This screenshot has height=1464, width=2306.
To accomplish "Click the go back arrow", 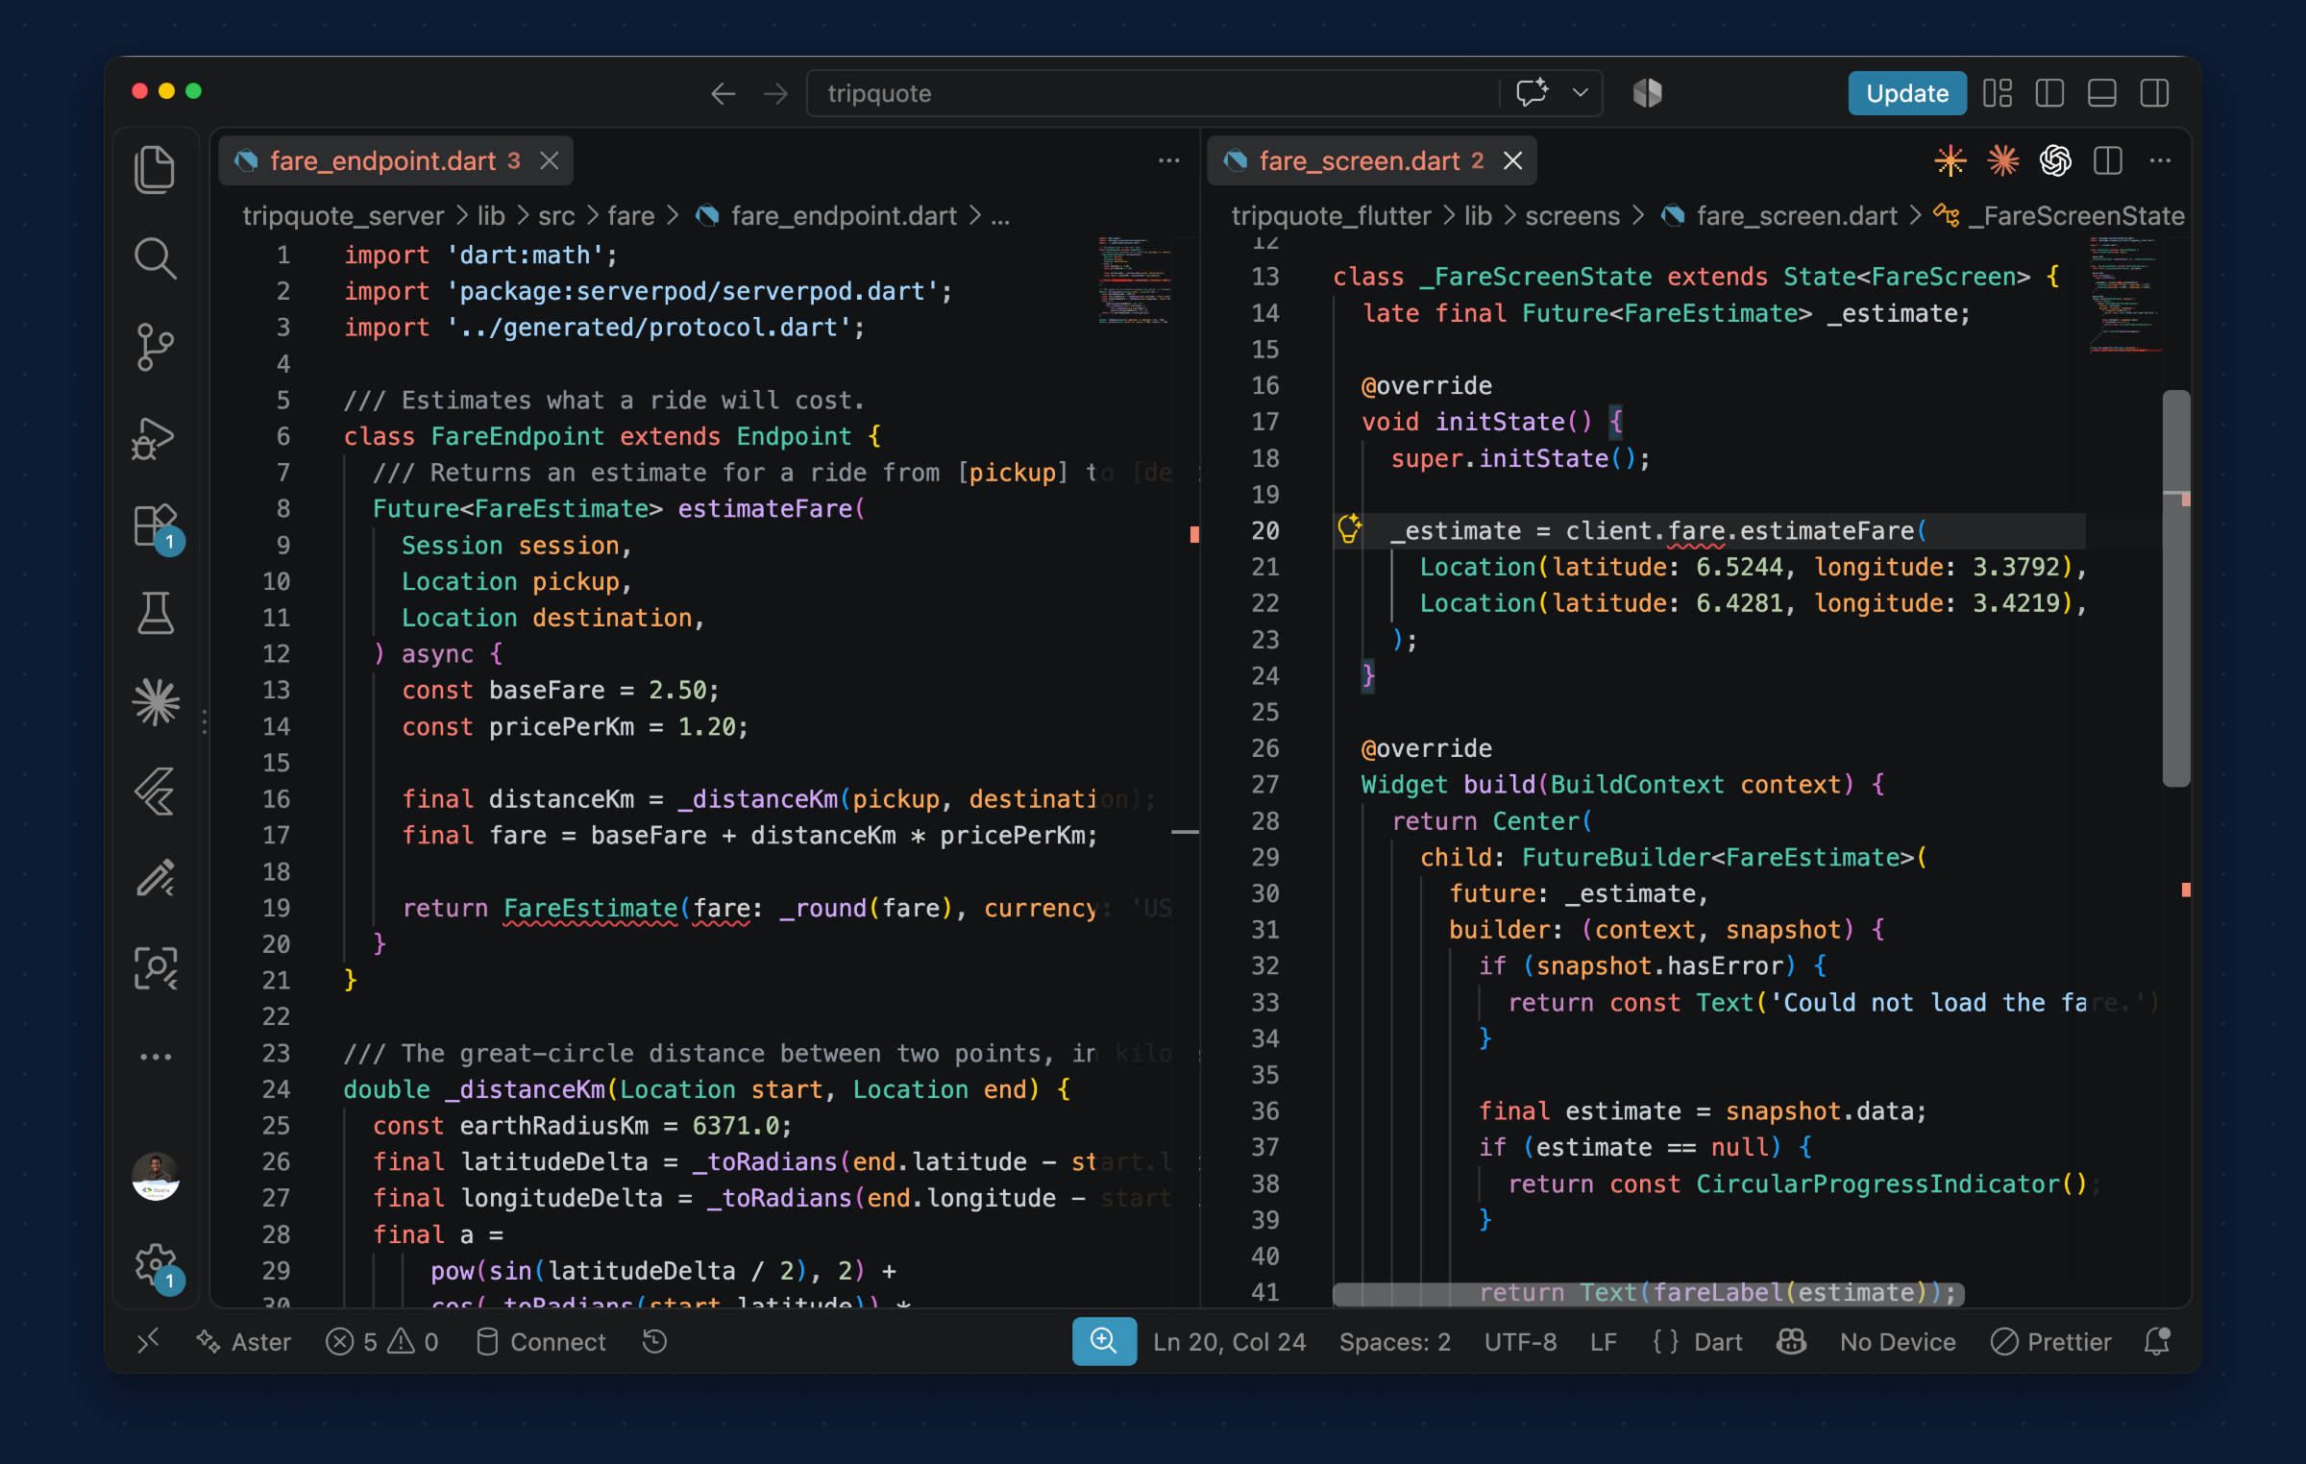I will (724, 93).
